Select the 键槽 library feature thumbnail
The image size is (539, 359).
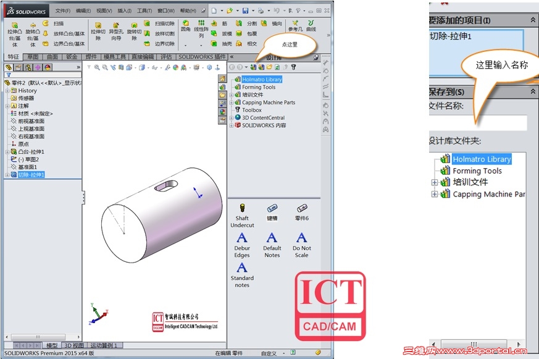272,212
